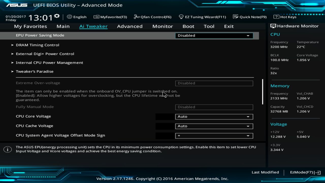Image resolution: width=325 pixels, height=183 pixels.
Task: Switch to the Boot tab
Action: [188, 26]
